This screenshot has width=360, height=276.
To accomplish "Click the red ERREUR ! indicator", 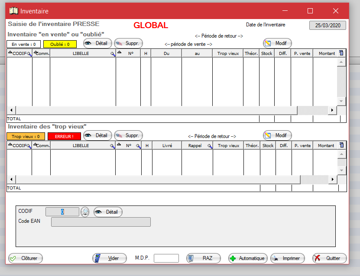I will [64, 136].
